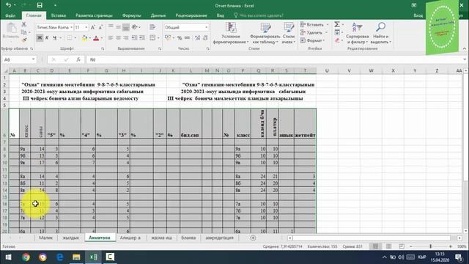Click Вставить cells button
The image size is (469, 264).
313,25
